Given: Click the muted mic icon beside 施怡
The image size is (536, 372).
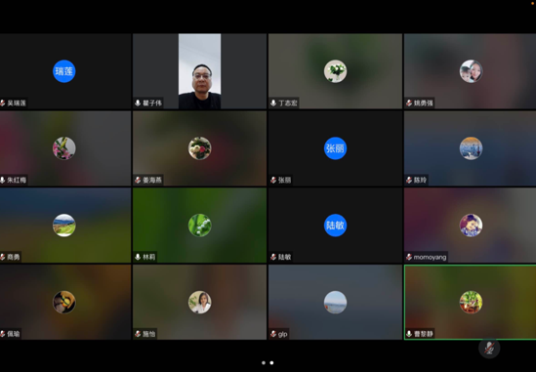Looking at the screenshot, I should [138, 334].
